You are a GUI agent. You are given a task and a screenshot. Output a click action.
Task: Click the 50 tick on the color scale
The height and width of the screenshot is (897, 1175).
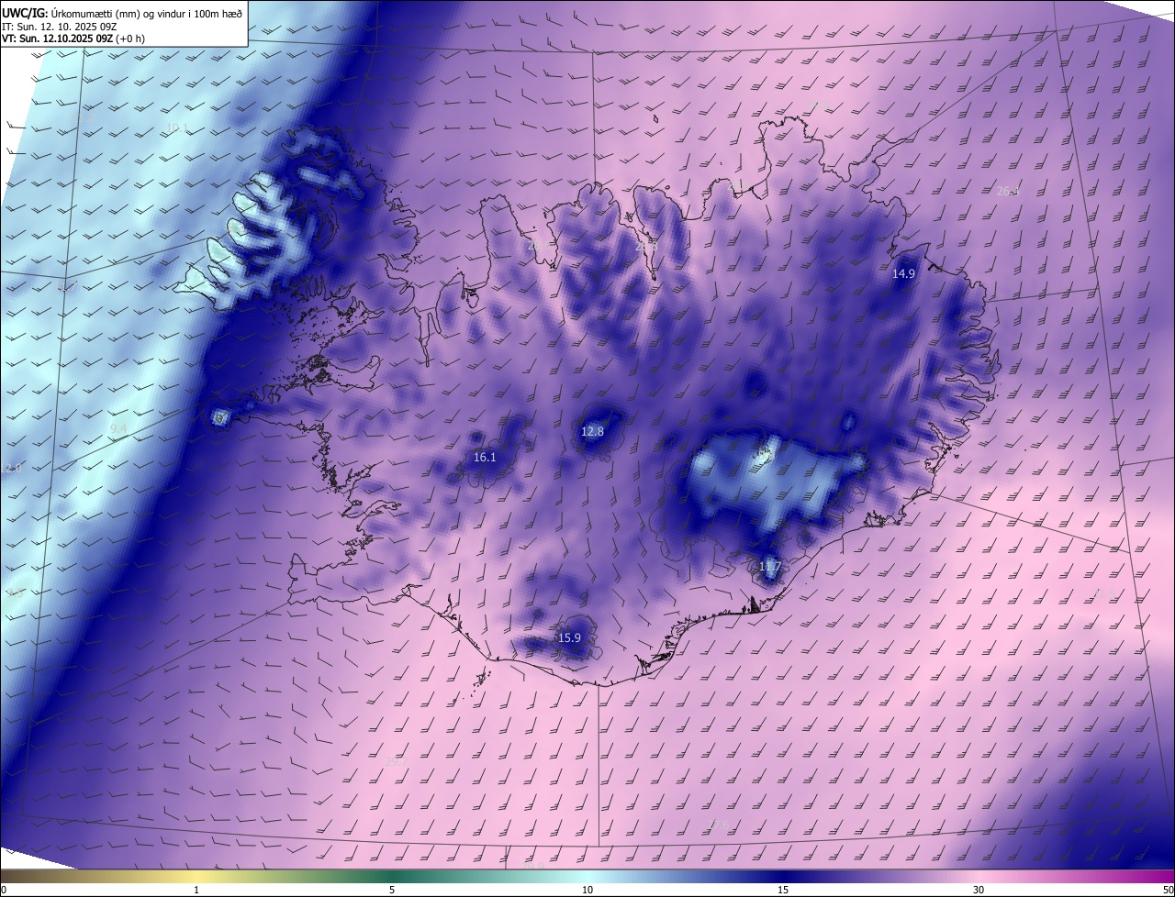[1168, 890]
